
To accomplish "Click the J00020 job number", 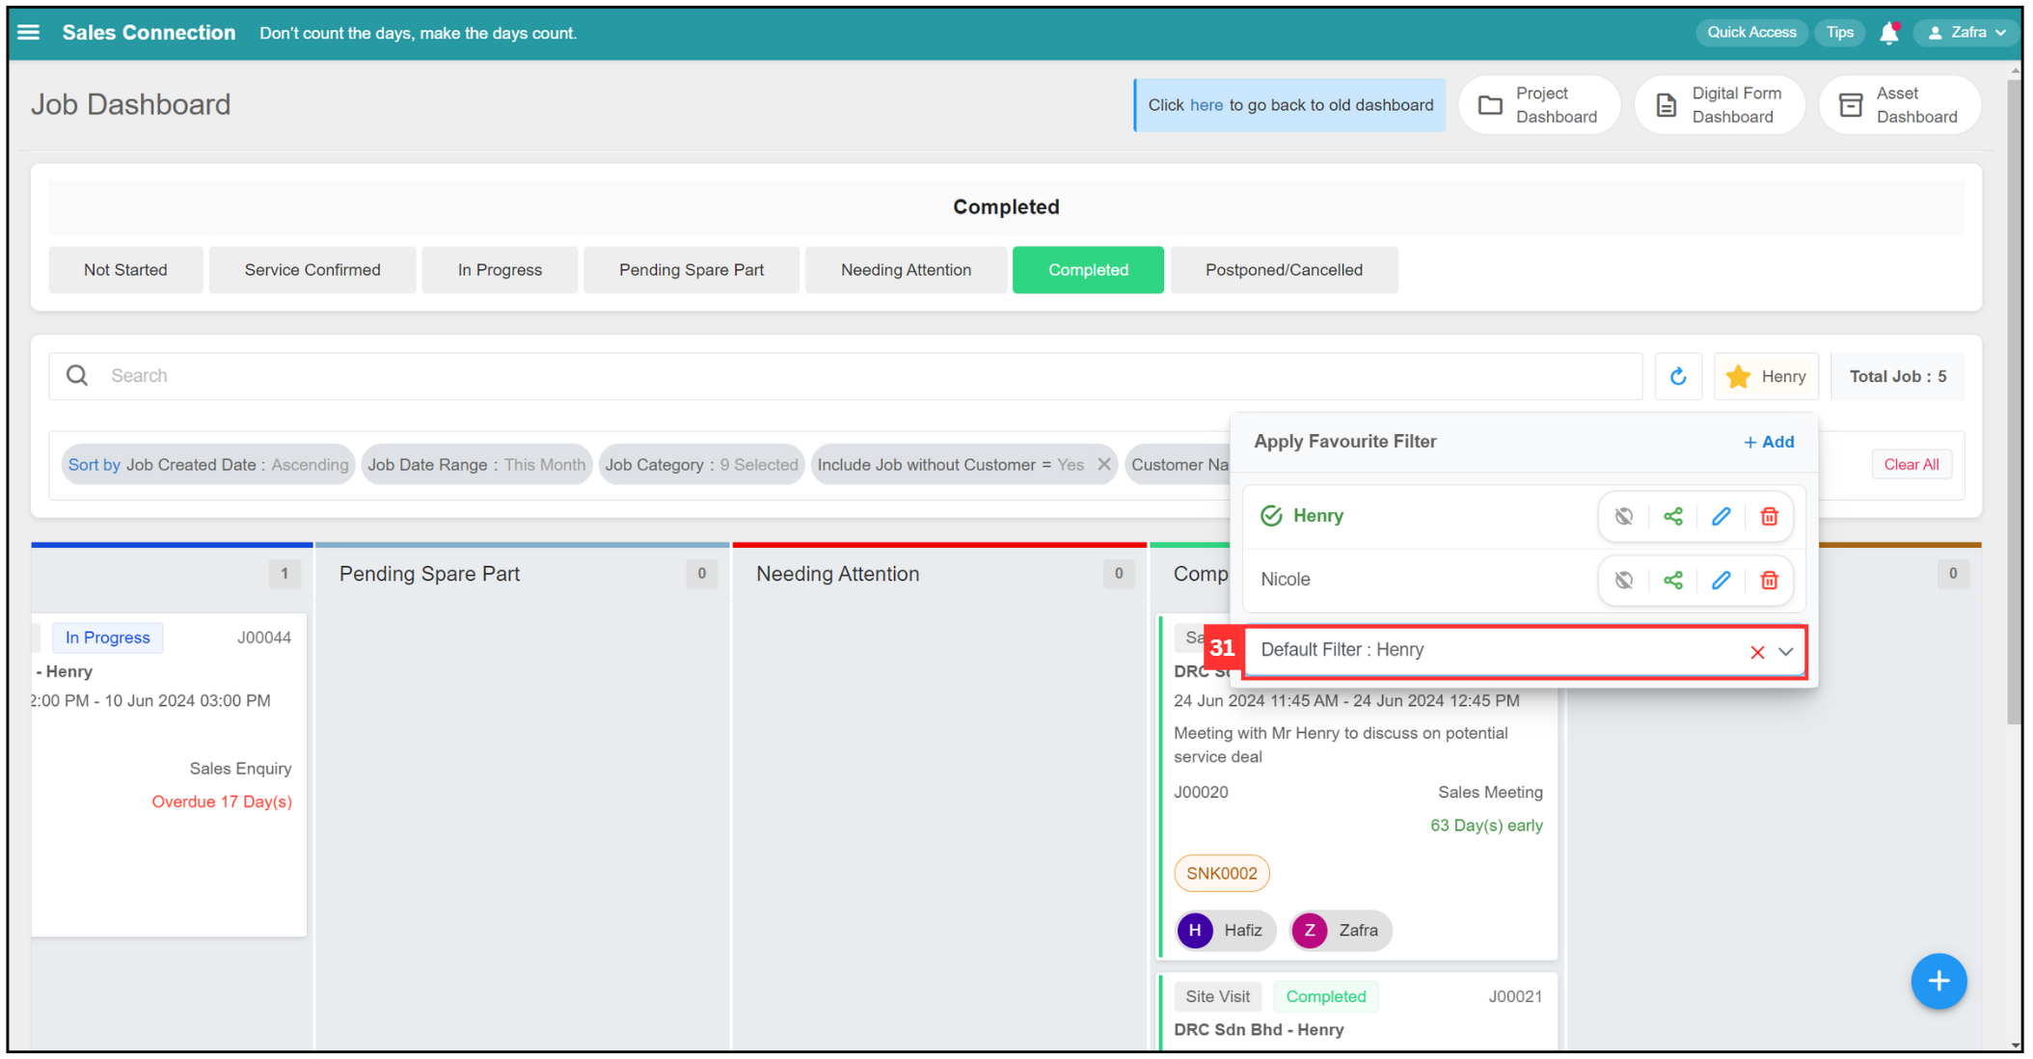I will (x=1201, y=793).
